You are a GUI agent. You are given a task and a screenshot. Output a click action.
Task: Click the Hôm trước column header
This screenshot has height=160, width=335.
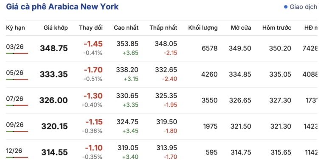click(277, 28)
